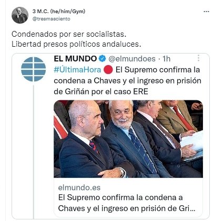Screen dimensions: 213x221
Task: Click the text 'de Griñán por el caso ERE'
Action: tap(101, 92)
